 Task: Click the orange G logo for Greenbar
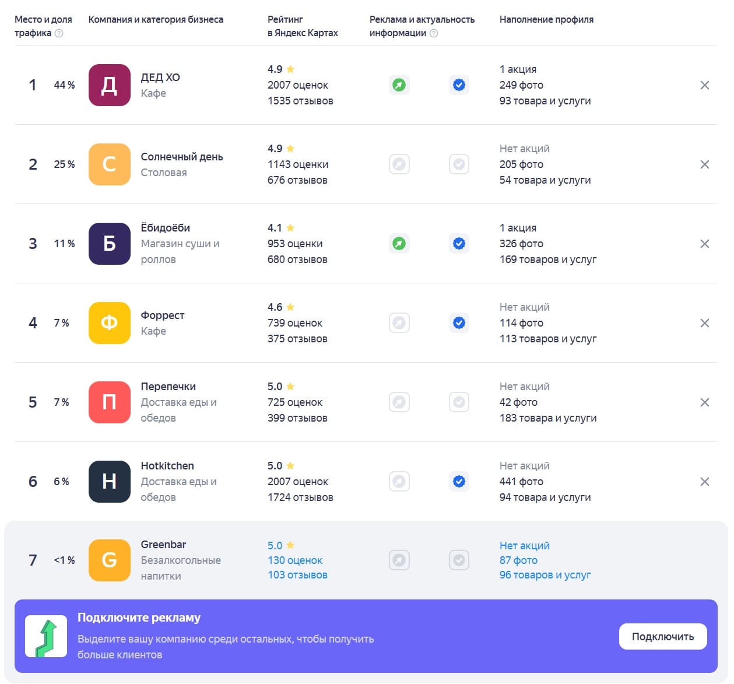click(110, 560)
